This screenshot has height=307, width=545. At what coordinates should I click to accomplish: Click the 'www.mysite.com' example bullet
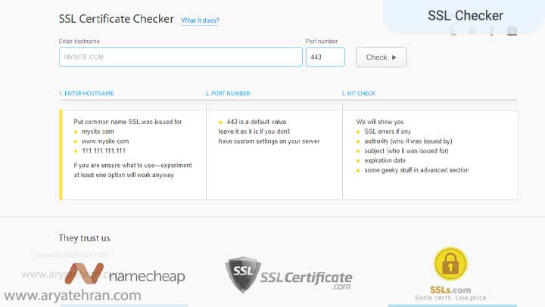105,141
